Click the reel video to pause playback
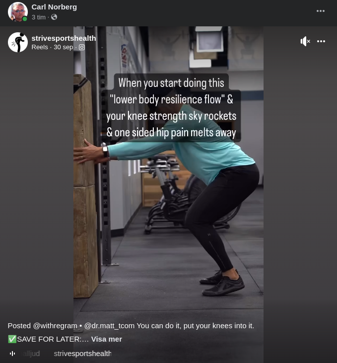Screen dimensions: 337x363 [x=168, y=208]
